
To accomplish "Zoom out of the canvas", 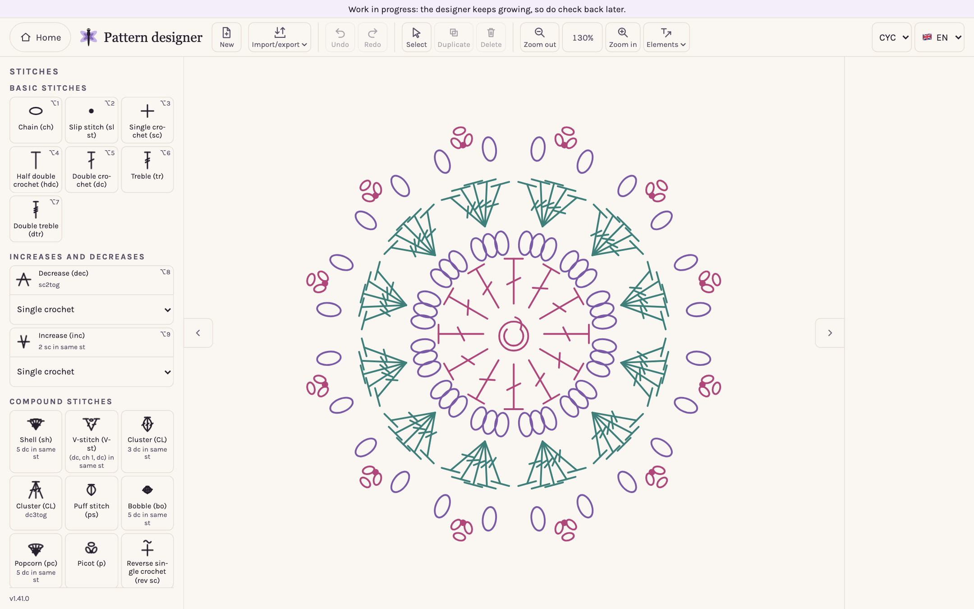I will (540, 37).
